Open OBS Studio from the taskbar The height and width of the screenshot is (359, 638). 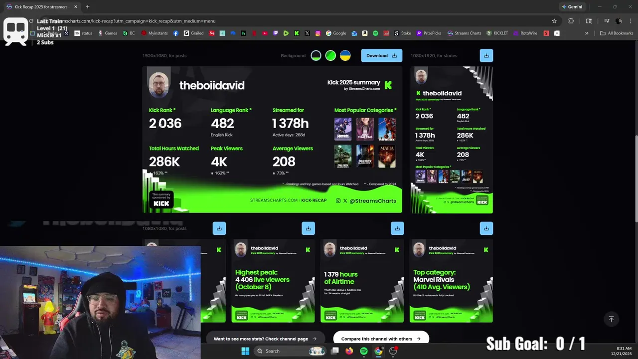click(x=393, y=351)
